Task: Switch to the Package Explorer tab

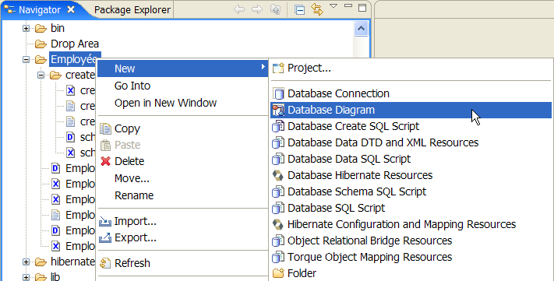Action: click(132, 10)
